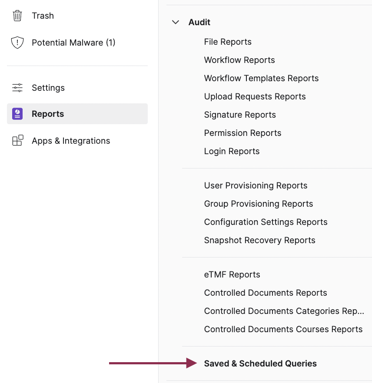The width and height of the screenshot is (372, 383).
Task: View Permission Reports
Action: (x=242, y=133)
